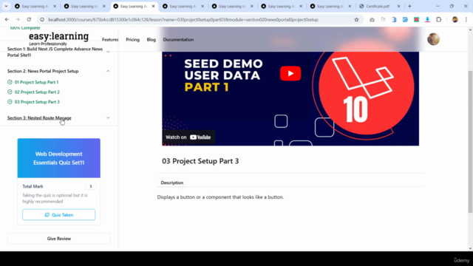Click the localhost URL address bar
The width and height of the screenshot is (473, 266).
(x=183, y=20)
